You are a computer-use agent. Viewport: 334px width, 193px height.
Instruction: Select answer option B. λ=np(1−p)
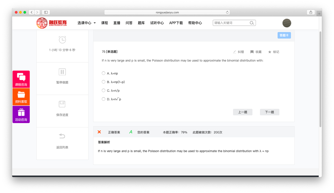pyautogui.click(x=104, y=82)
